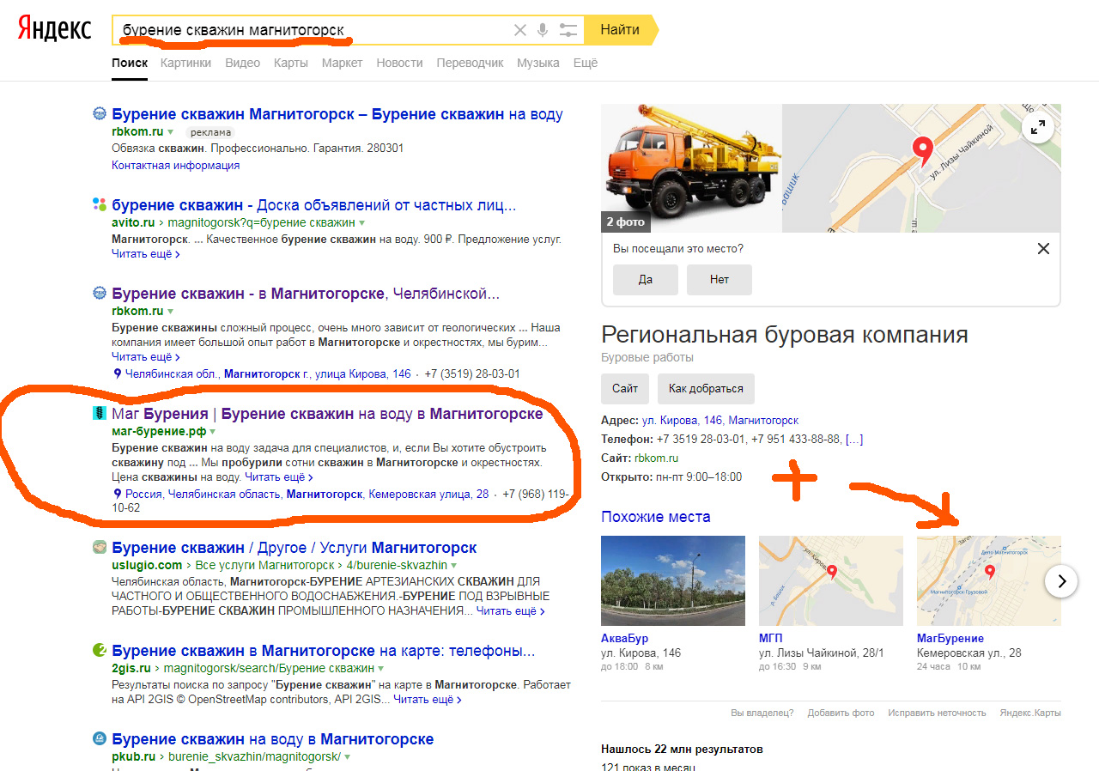Switch to the Картинки tab

[x=185, y=63]
